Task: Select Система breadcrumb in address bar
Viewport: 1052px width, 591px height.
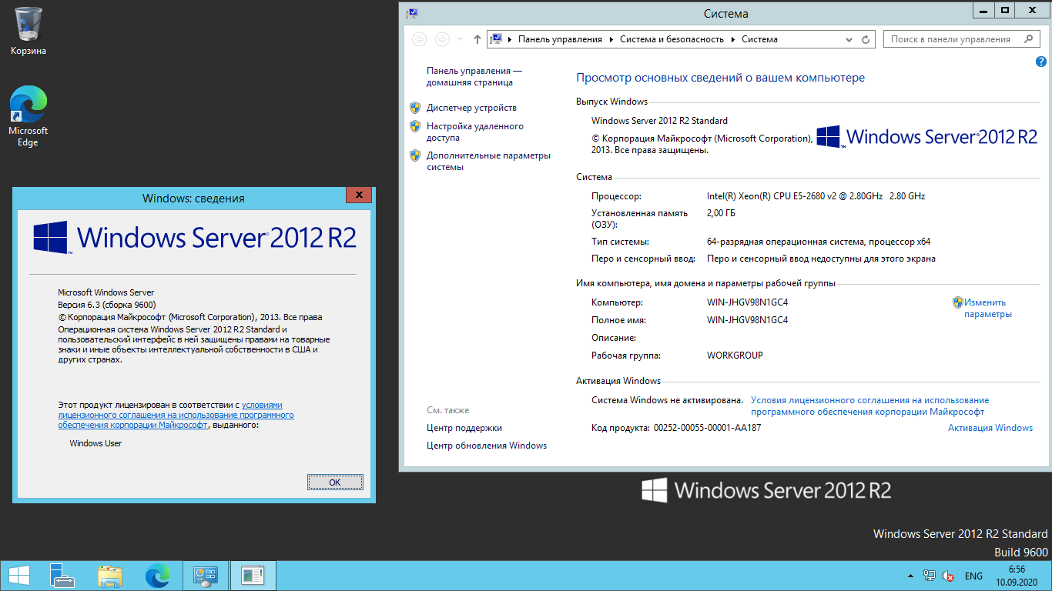Action: click(x=759, y=39)
